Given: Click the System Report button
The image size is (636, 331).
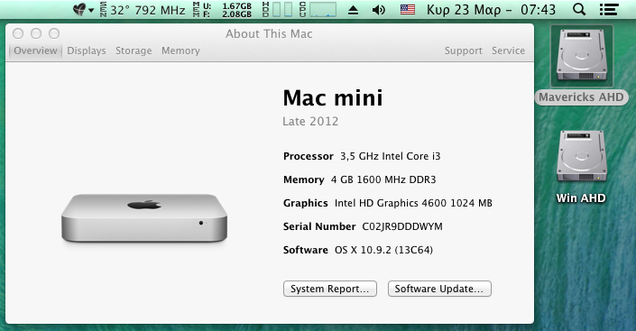Looking at the screenshot, I should coord(330,289).
